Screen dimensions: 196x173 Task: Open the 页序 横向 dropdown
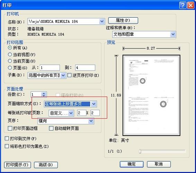[91, 121]
